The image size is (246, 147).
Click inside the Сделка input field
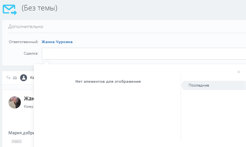click(x=144, y=53)
